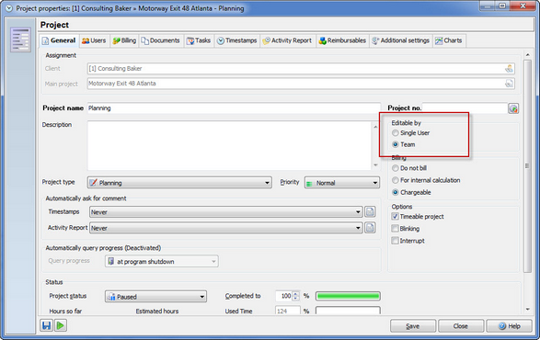Switch to the Users tab

point(94,40)
